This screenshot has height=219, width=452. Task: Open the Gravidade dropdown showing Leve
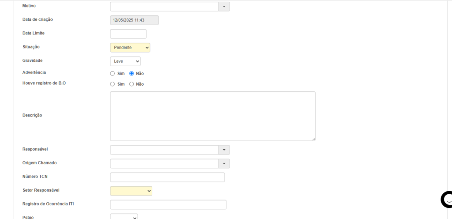point(125,61)
